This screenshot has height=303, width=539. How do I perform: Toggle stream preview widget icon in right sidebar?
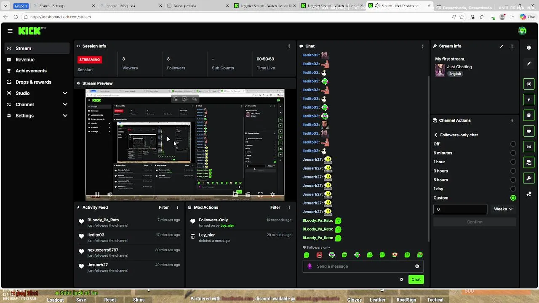click(x=529, y=84)
